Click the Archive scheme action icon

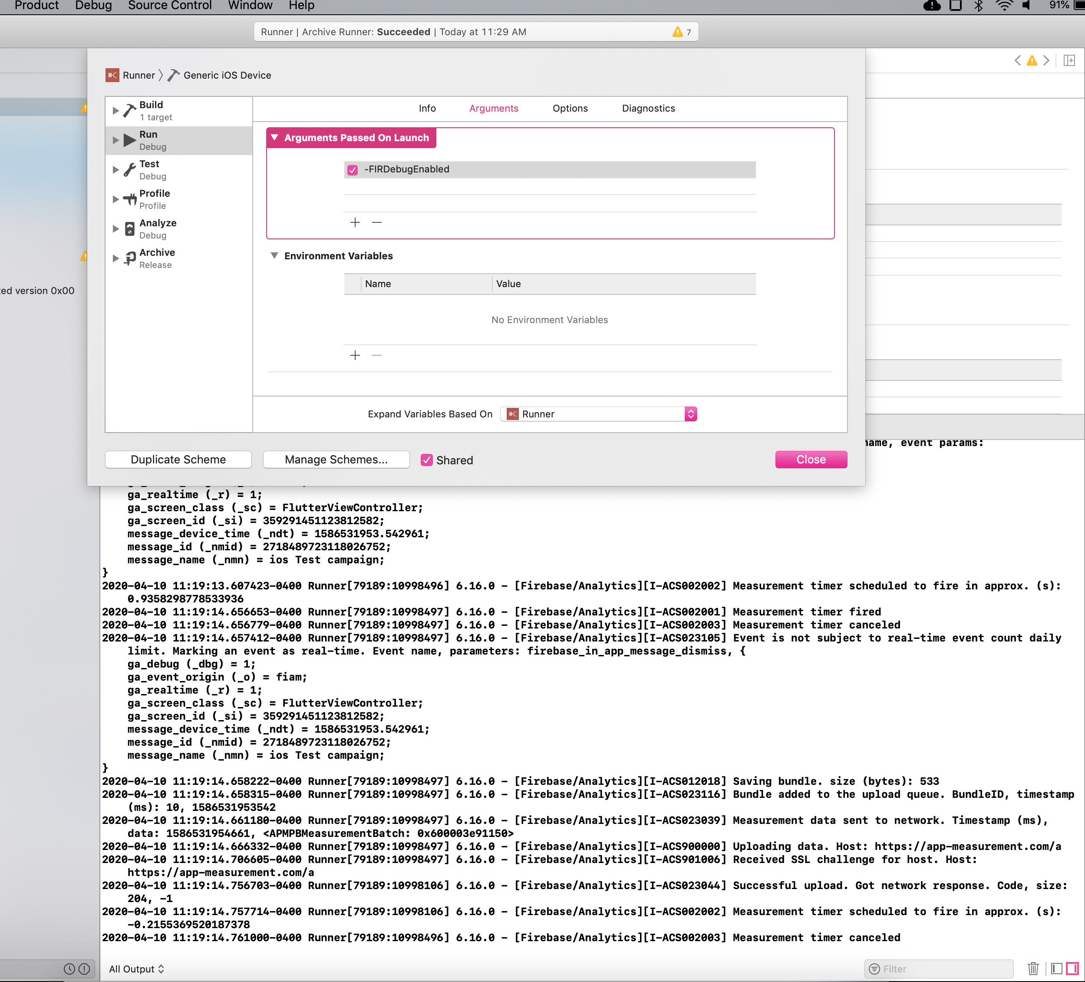click(x=130, y=258)
